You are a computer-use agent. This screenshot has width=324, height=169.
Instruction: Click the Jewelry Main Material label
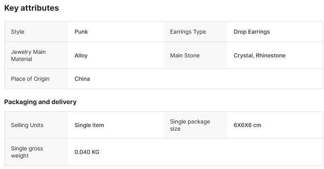(x=28, y=55)
